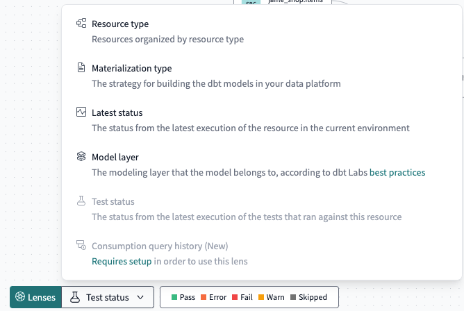Click the Warn legend label
This screenshot has height=311, width=464.
[275, 297]
